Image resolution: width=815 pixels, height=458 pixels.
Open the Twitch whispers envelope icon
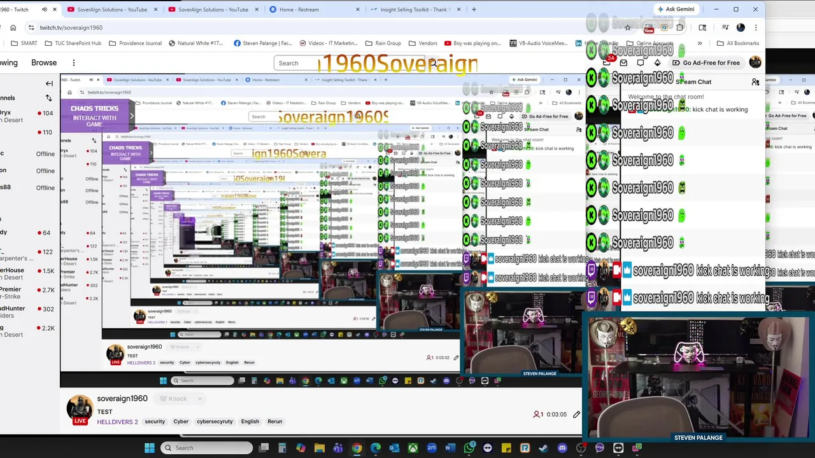(623, 62)
